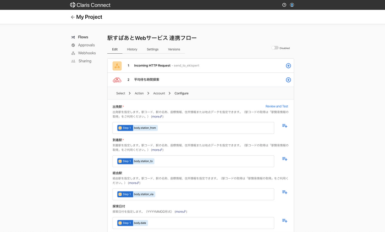This screenshot has width=385, height=232.
Task: Collapse step 2 平均待ち時間探索 row
Action: click(201, 80)
